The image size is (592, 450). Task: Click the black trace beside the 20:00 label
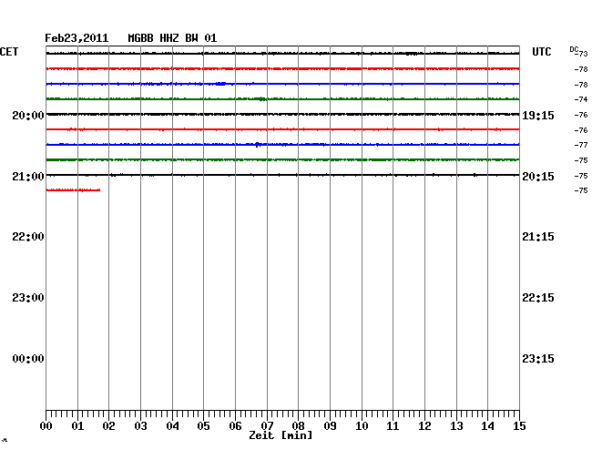pos(282,114)
